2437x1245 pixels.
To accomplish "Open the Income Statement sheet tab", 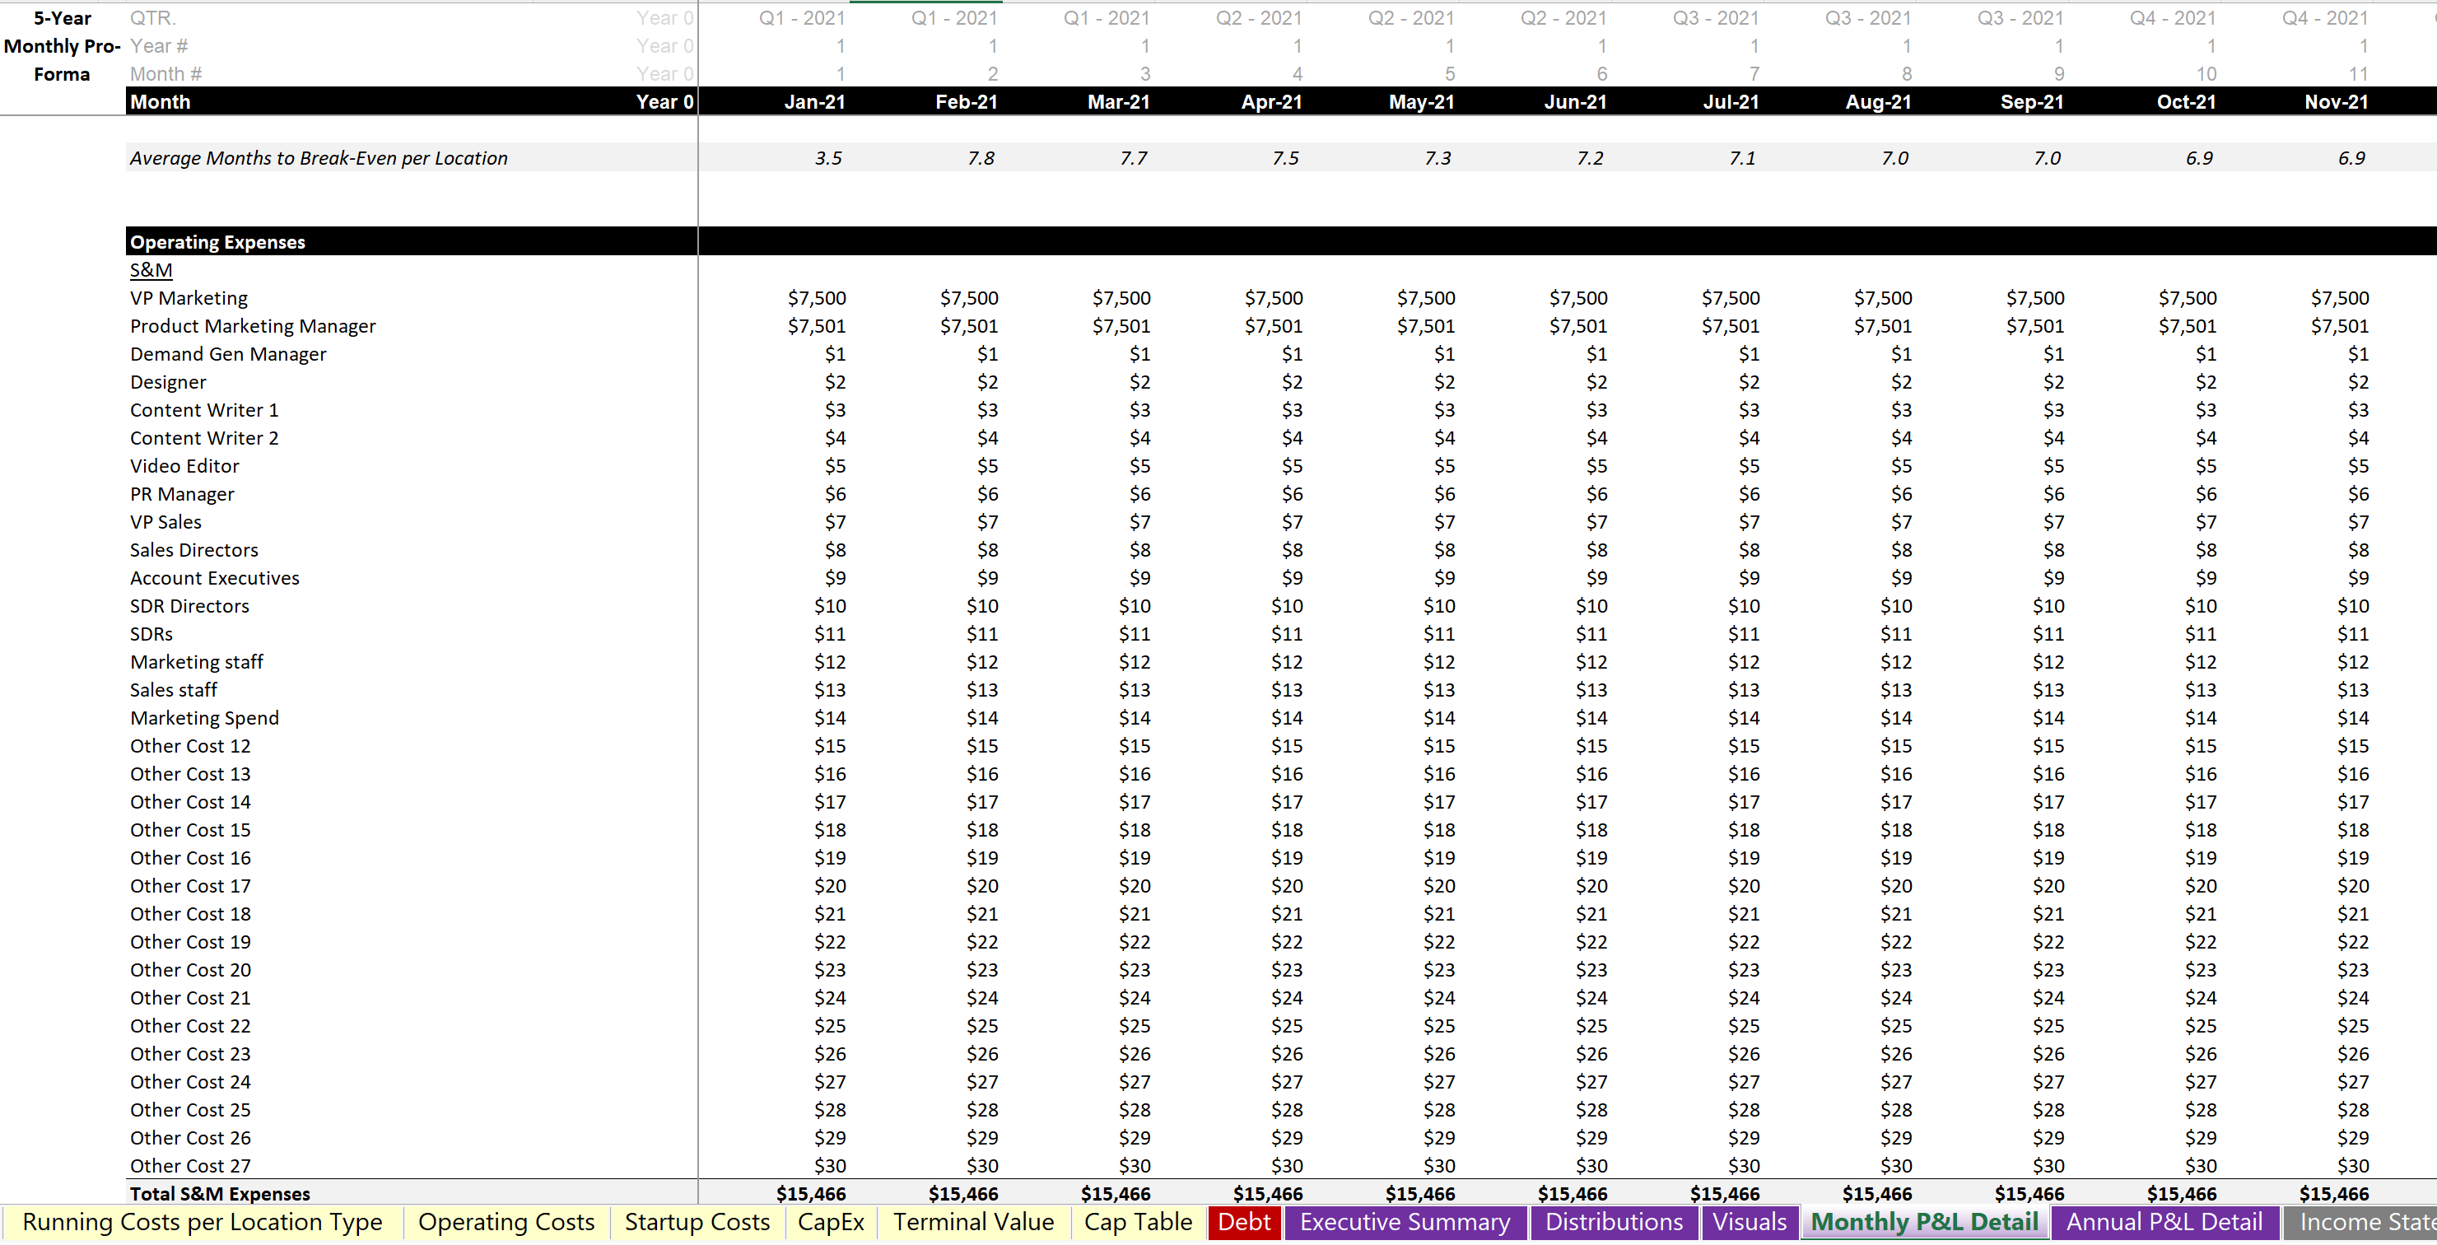I will 2360,1222.
